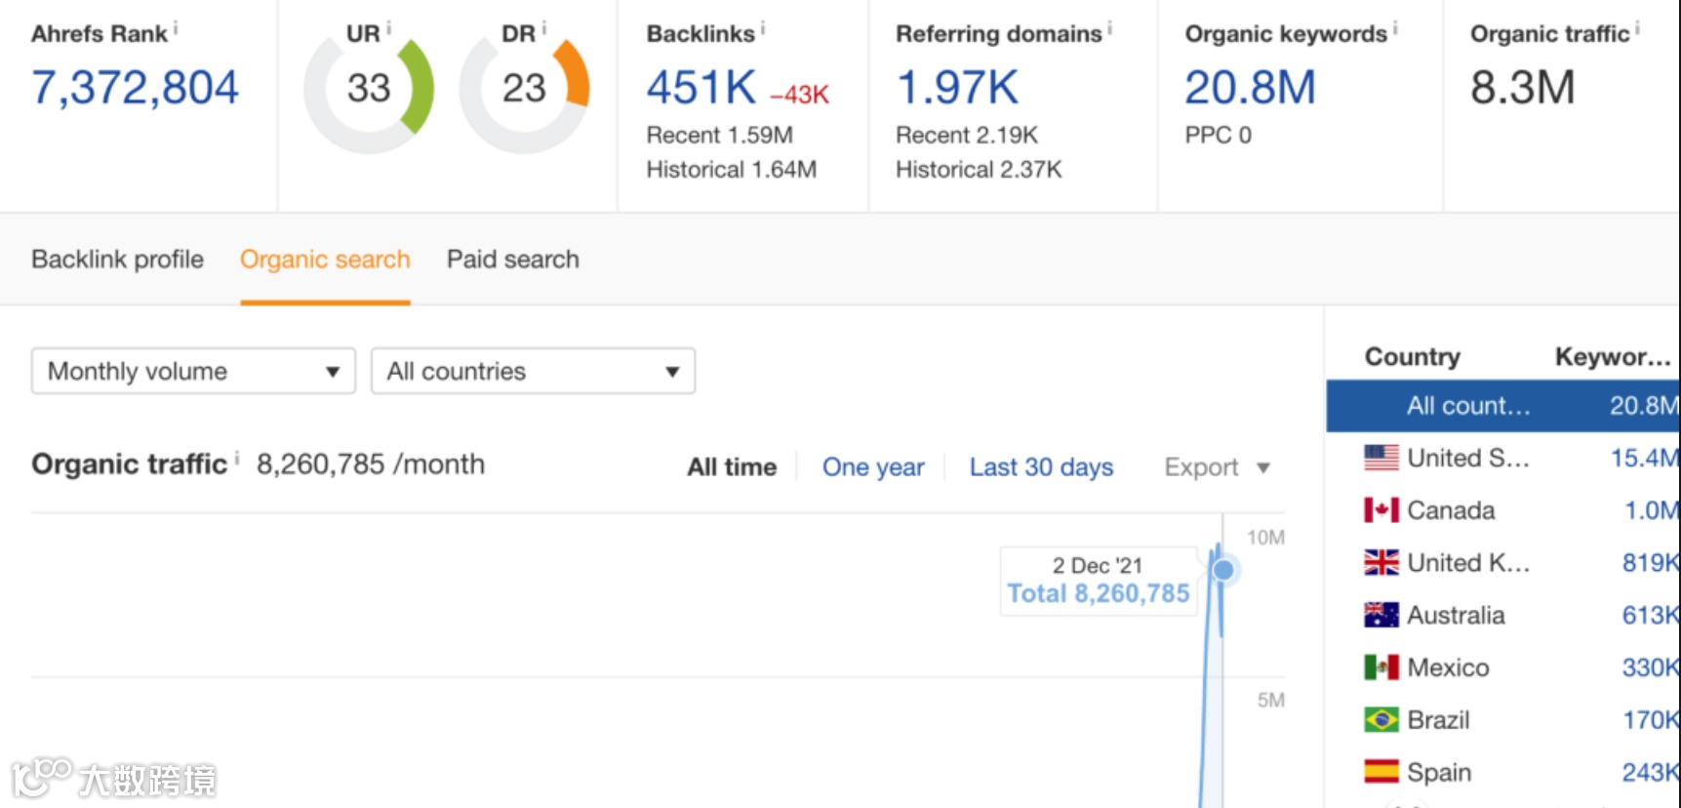Open the 1.97K referring domains link
1681x808 pixels.
[x=957, y=88]
